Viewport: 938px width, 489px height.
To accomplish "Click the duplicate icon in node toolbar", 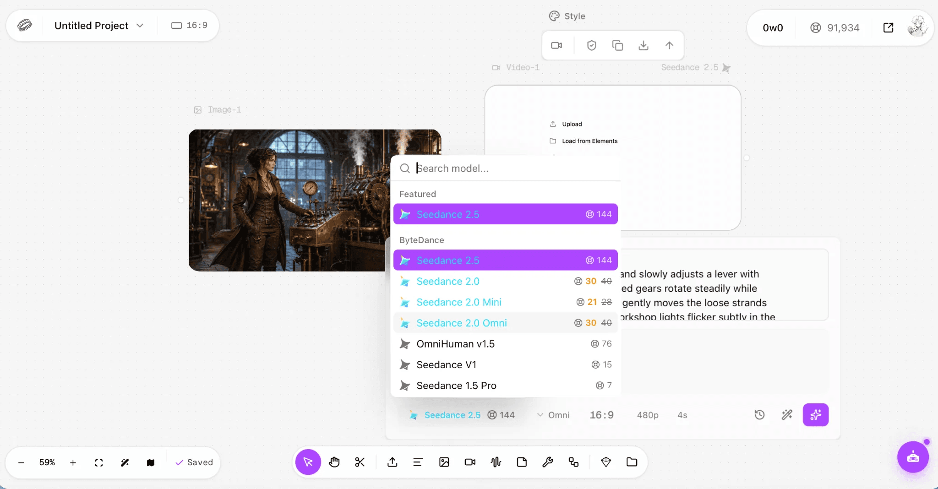I will click(617, 45).
